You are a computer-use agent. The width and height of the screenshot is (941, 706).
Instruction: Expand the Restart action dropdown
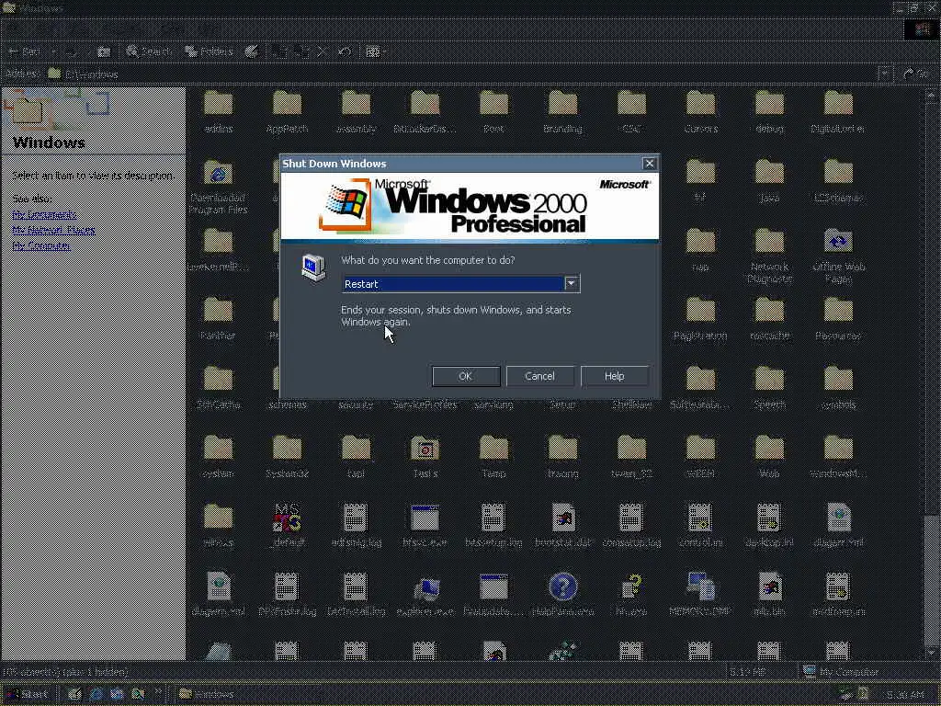coord(572,283)
